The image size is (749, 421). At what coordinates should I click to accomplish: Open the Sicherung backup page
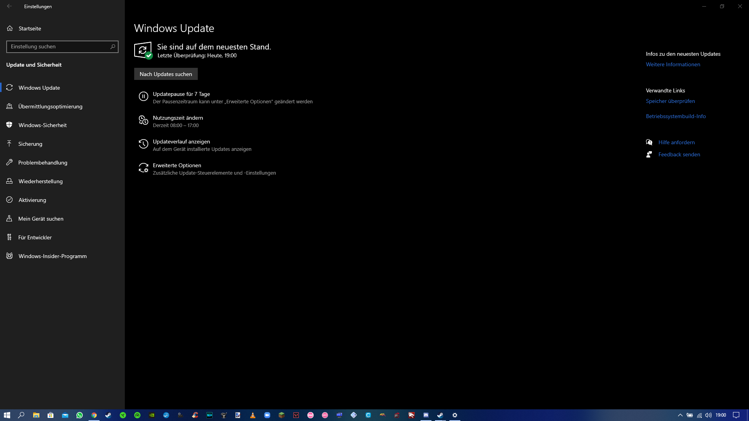pos(62,144)
